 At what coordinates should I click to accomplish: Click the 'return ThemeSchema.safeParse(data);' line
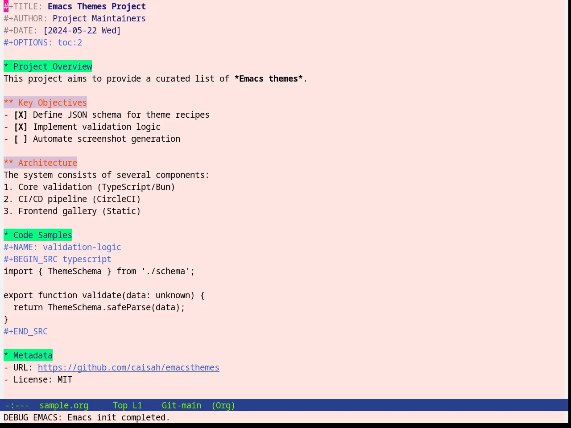[x=99, y=307]
